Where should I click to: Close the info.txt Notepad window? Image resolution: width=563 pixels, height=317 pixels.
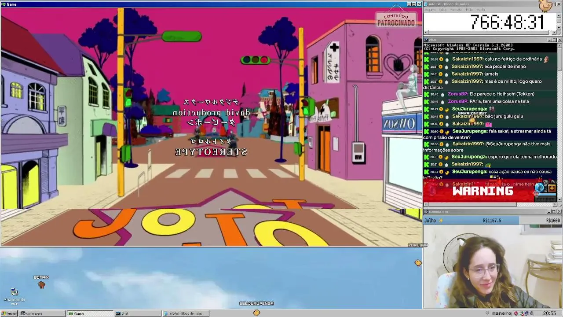560,4
